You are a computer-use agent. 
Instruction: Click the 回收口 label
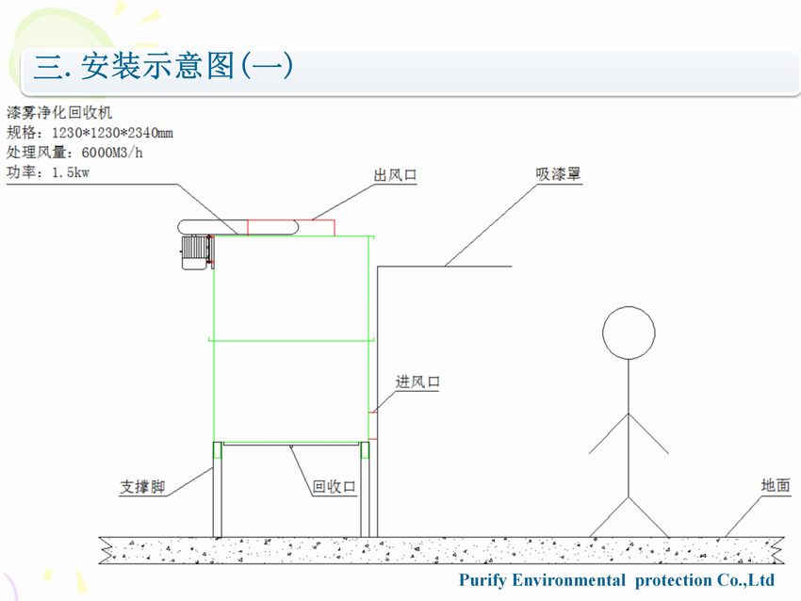pos(335,487)
